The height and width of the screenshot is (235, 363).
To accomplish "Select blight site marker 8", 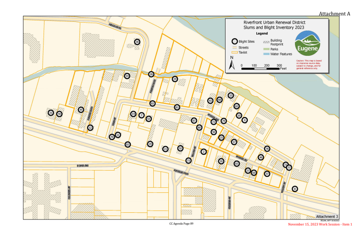I will [294, 189].
